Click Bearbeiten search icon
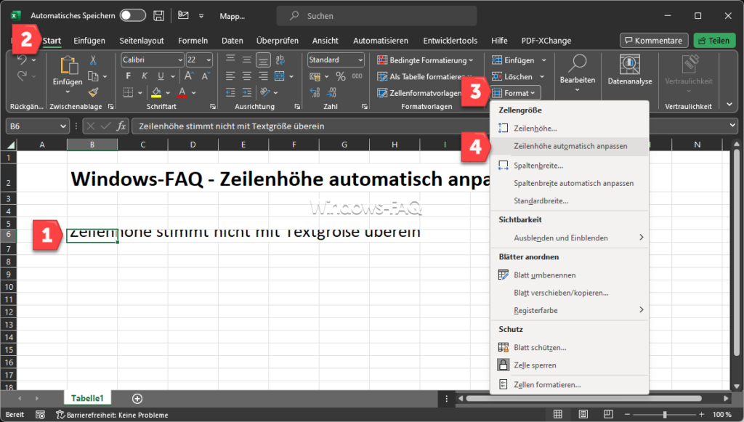744x422 pixels. [578, 63]
